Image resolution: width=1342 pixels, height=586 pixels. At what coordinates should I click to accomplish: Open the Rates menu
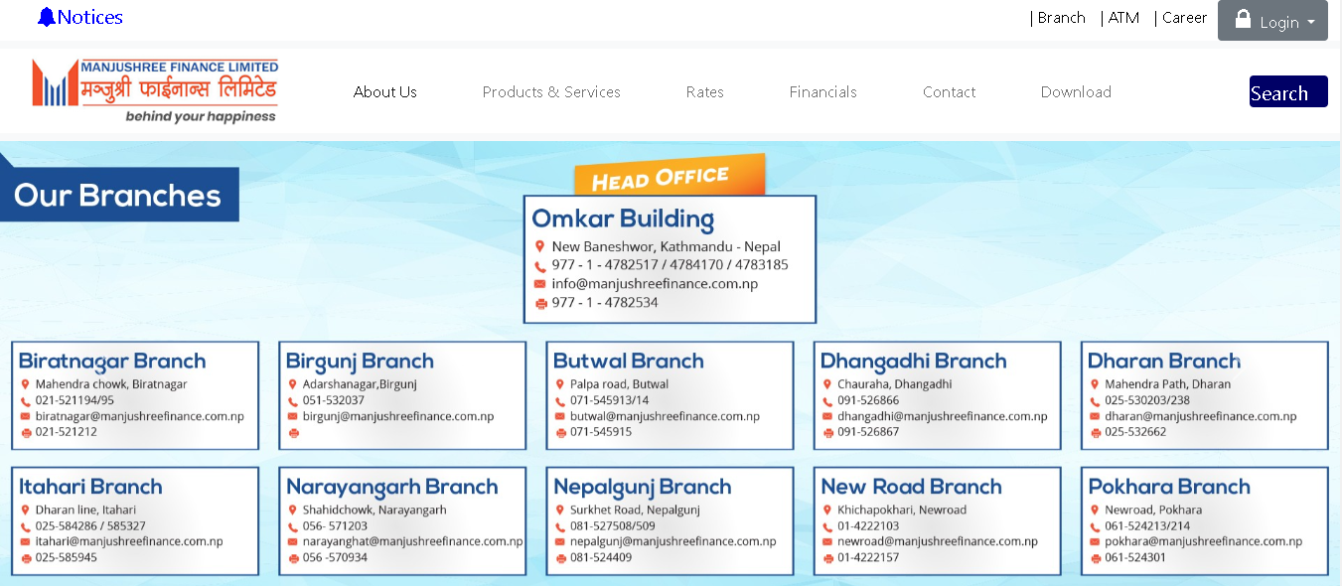click(x=705, y=92)
